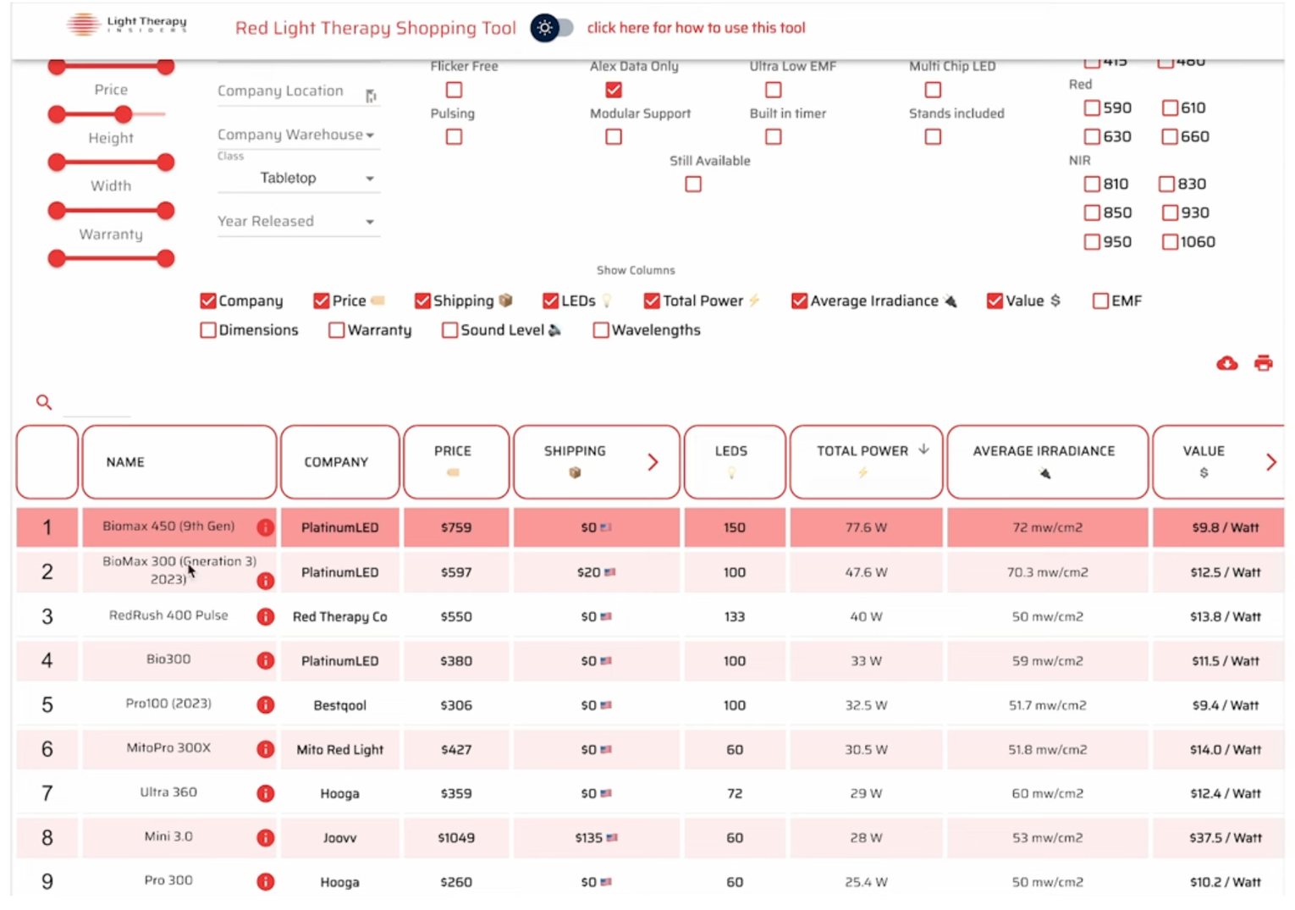Sort by the Name column header
The height and width of the screenshot is (910, 1295).
click(x=179, y=462)
